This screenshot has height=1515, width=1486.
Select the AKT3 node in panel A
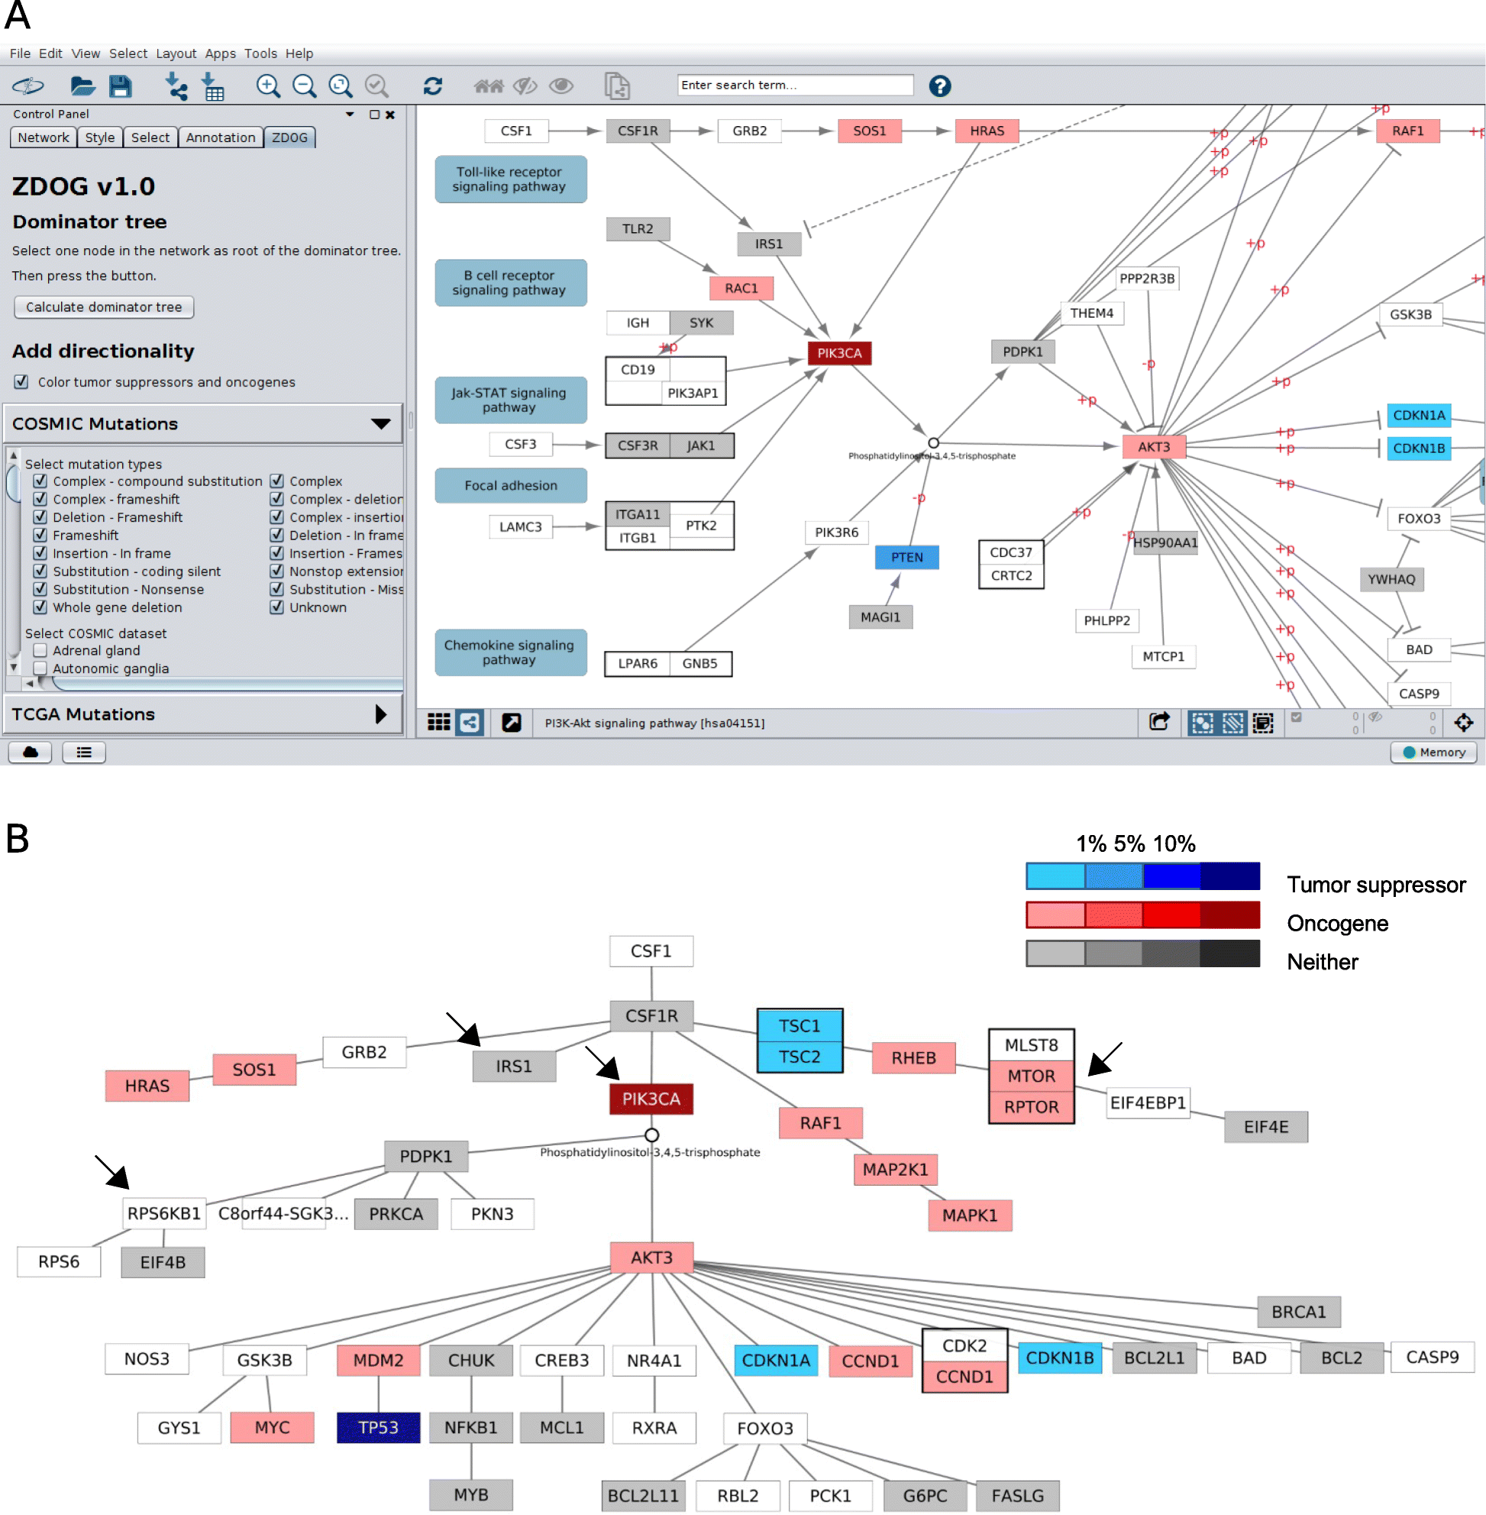[1154, 447]
